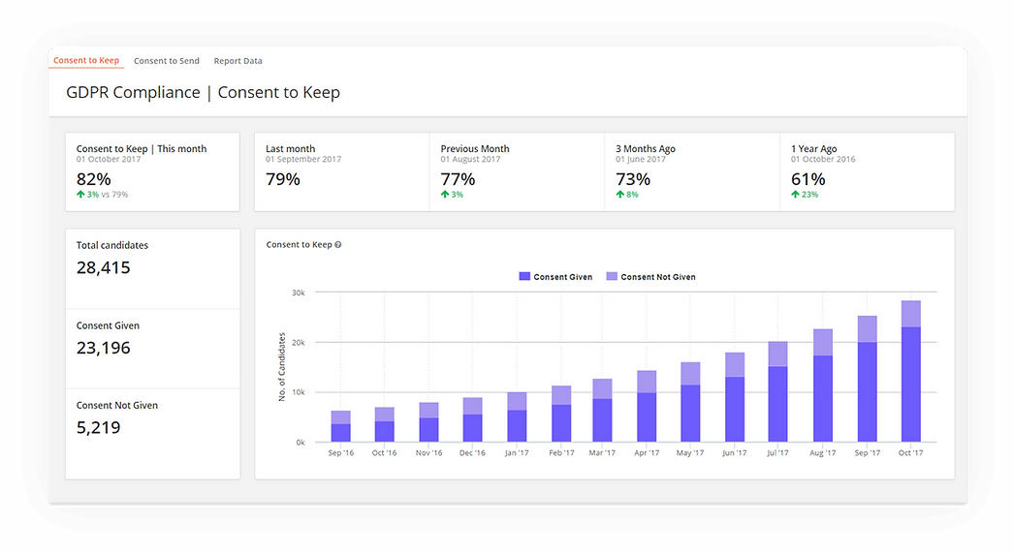
Task: Click the Consent Given legend label
Action: coord(562,277)
